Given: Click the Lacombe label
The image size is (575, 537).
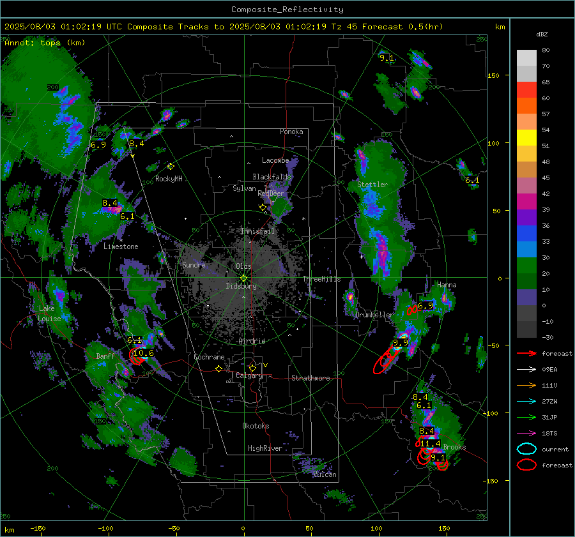Looking at the screenshot, I should point(275,160).
